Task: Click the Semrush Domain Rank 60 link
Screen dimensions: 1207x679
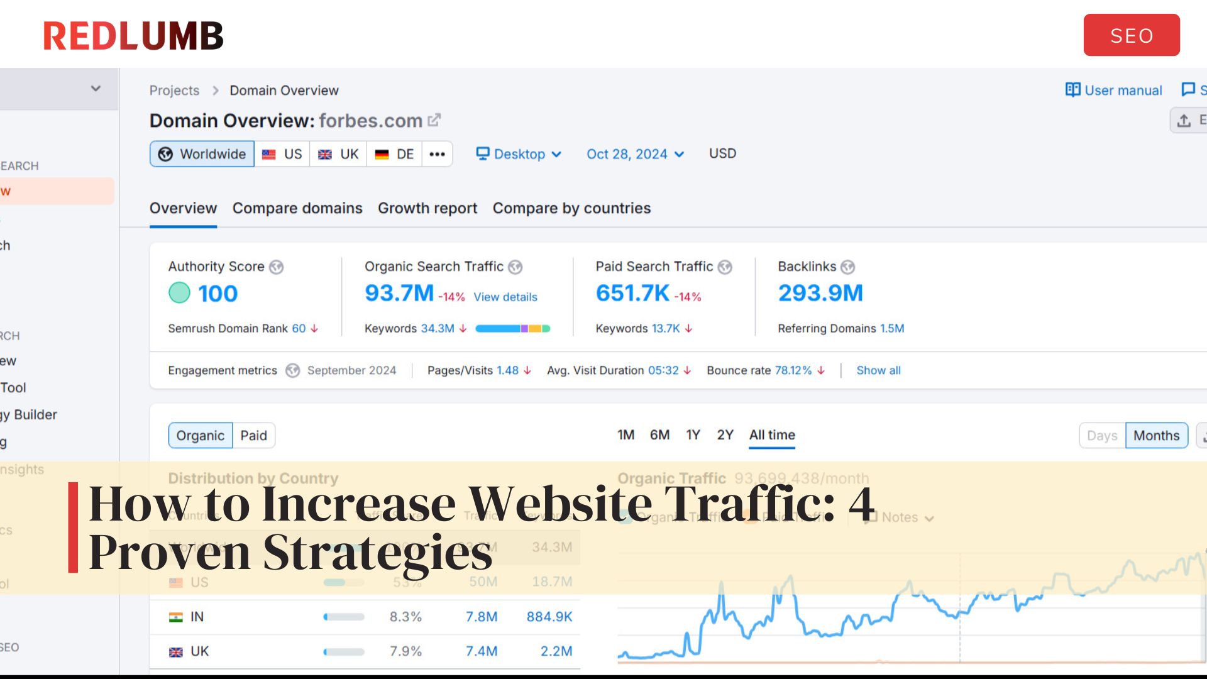Action: pos(299,328)
